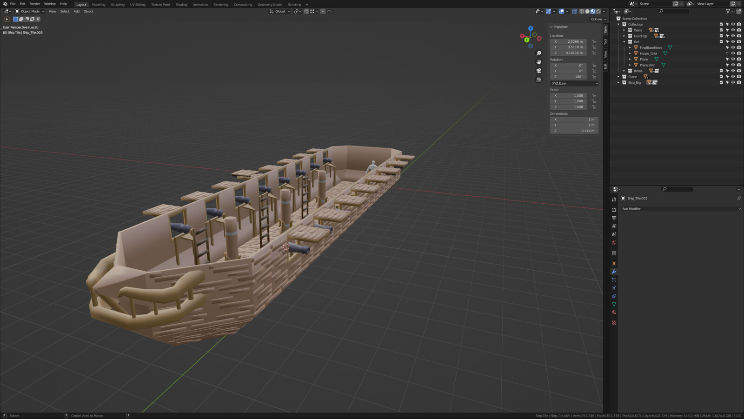Open the viewport Object menu
The width and height of the screenshot is (744, 419).
pos(88,11)
